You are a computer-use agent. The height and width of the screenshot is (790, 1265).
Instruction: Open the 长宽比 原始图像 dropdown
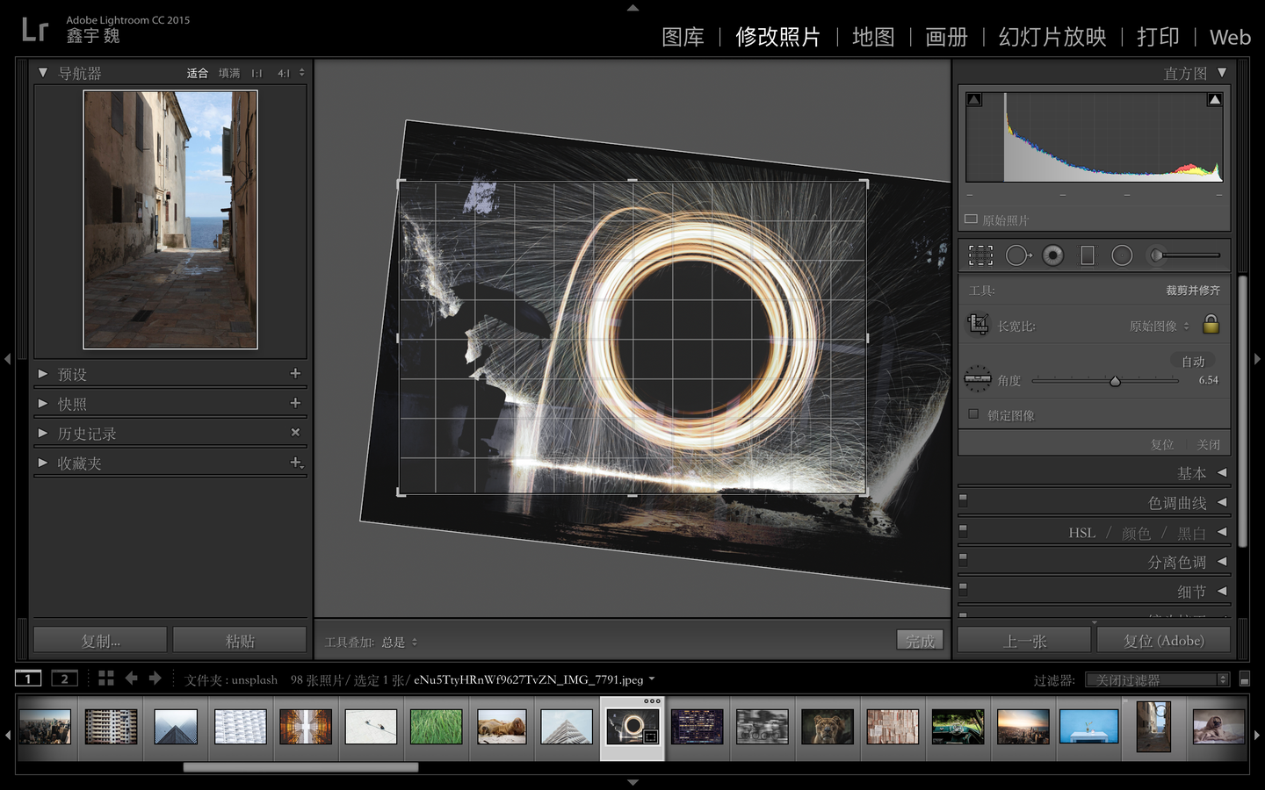point(1160,326)
